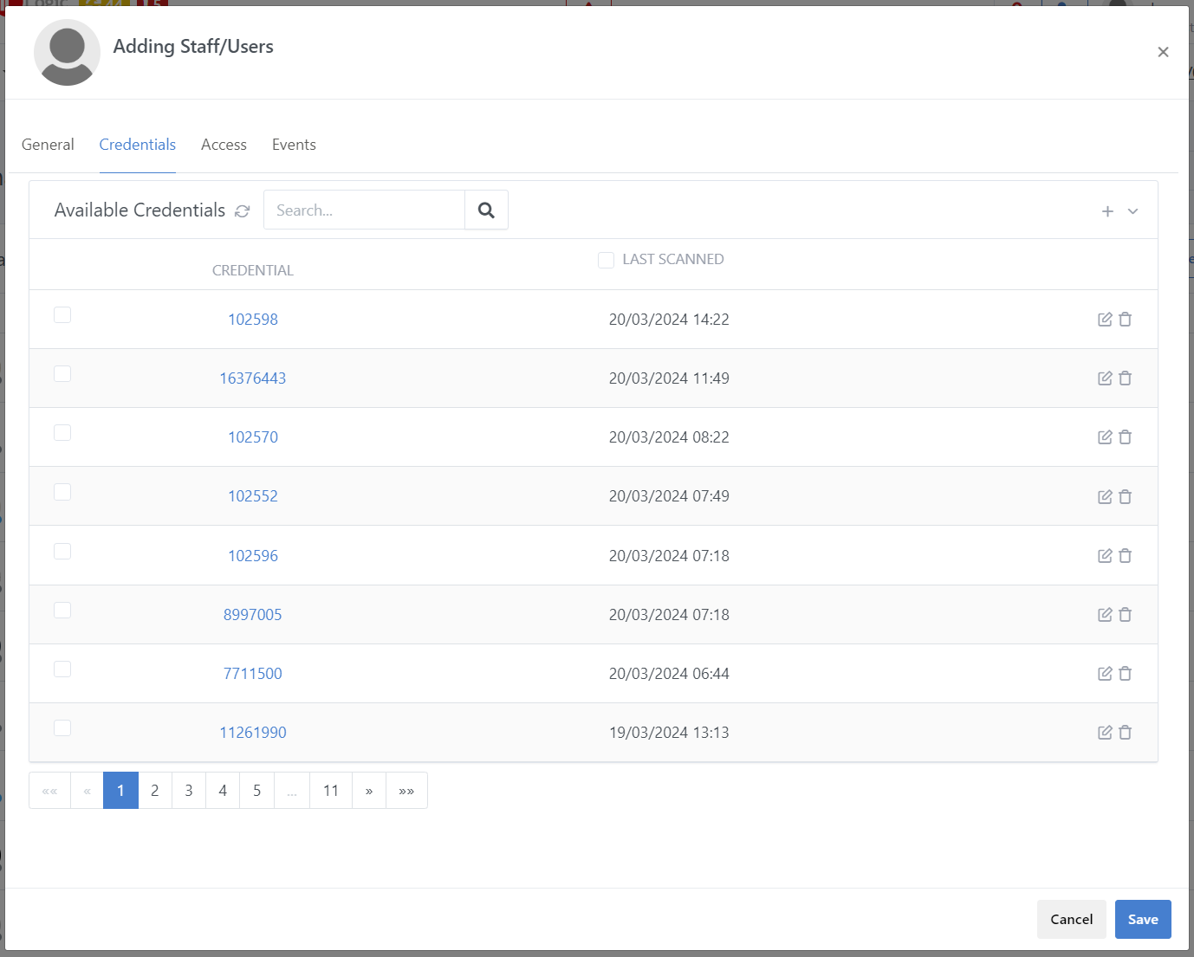Select the checkbox for credential 7711500

pos(62,669)
